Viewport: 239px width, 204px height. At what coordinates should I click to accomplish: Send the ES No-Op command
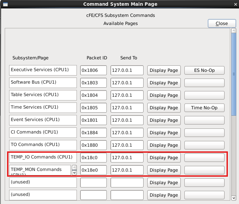point(204,70)
